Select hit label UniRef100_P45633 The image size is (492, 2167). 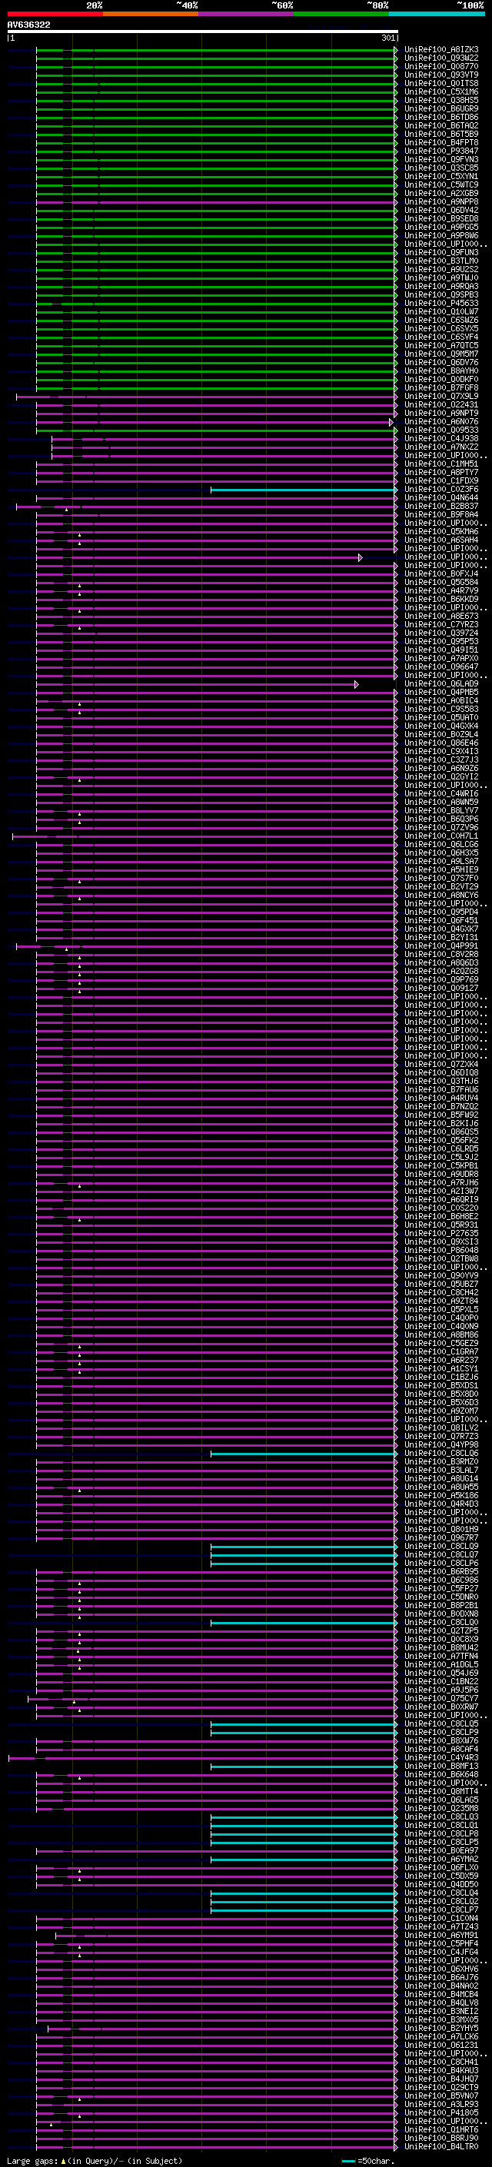click(x=441, y=304)
